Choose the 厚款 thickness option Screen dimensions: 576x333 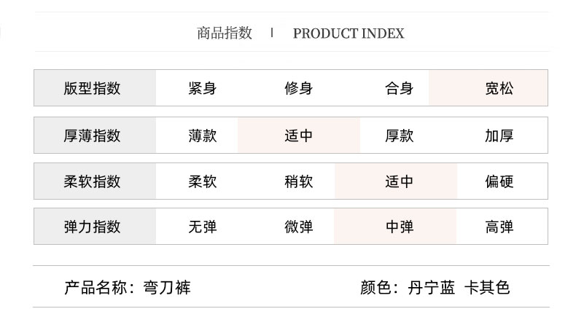coord(399,136)
